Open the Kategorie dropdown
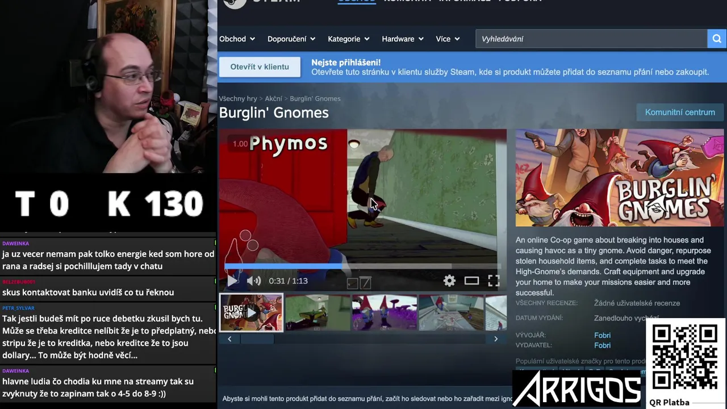The width and height of the screenshot is (727, 409). pos(349,39)
